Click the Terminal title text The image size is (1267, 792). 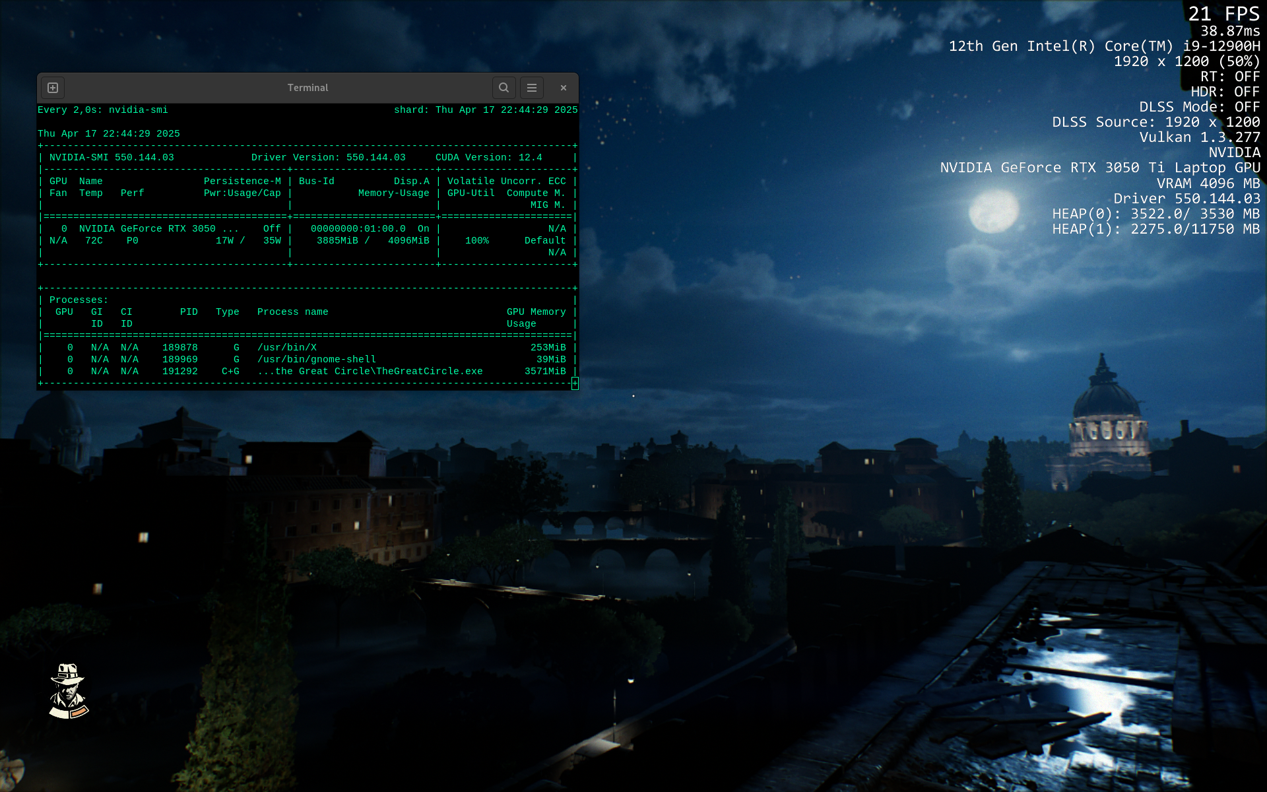tap(308, 88)
